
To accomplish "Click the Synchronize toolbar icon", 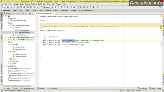I will [x=8, y=7].
